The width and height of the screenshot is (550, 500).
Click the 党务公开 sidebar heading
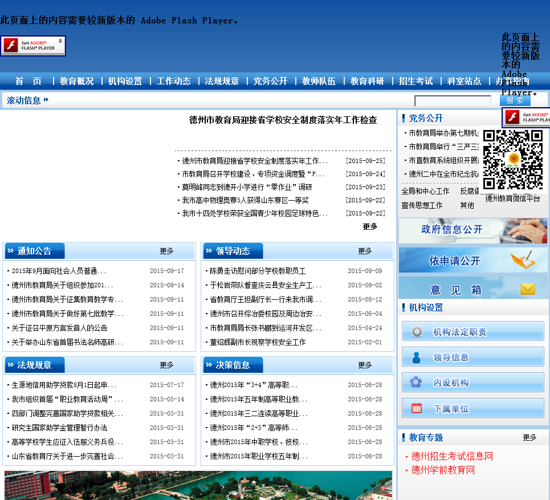pyautogui.click(x=426, y=118)
